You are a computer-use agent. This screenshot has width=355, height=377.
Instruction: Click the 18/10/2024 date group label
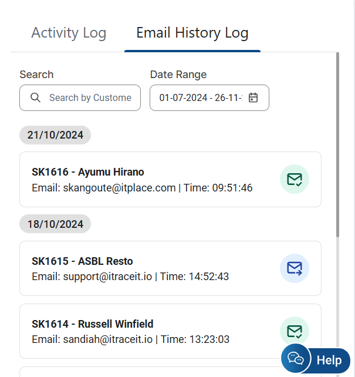55,224
